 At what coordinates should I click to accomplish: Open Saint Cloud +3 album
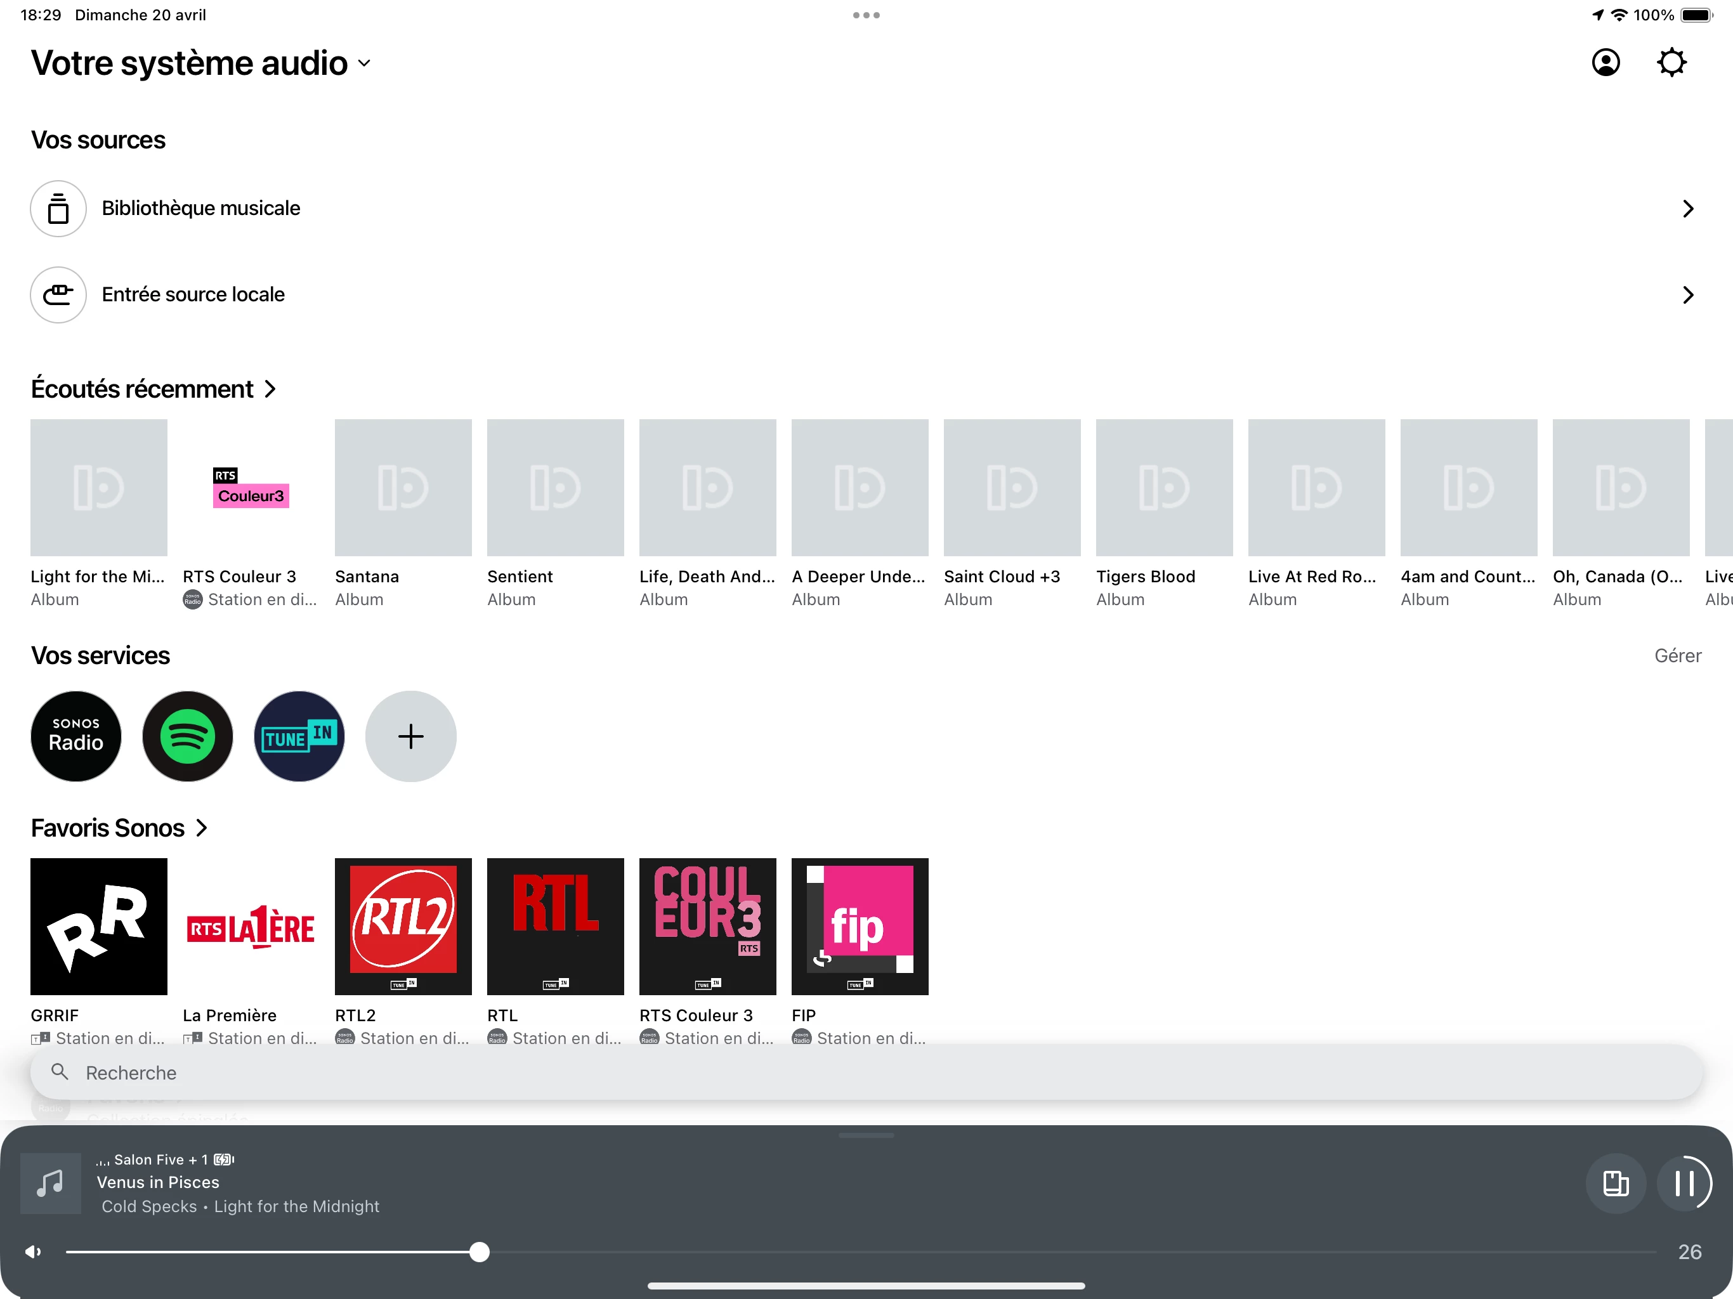(1012, 487)
